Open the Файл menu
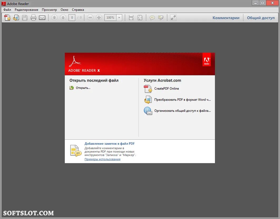 tap(7, 10)
